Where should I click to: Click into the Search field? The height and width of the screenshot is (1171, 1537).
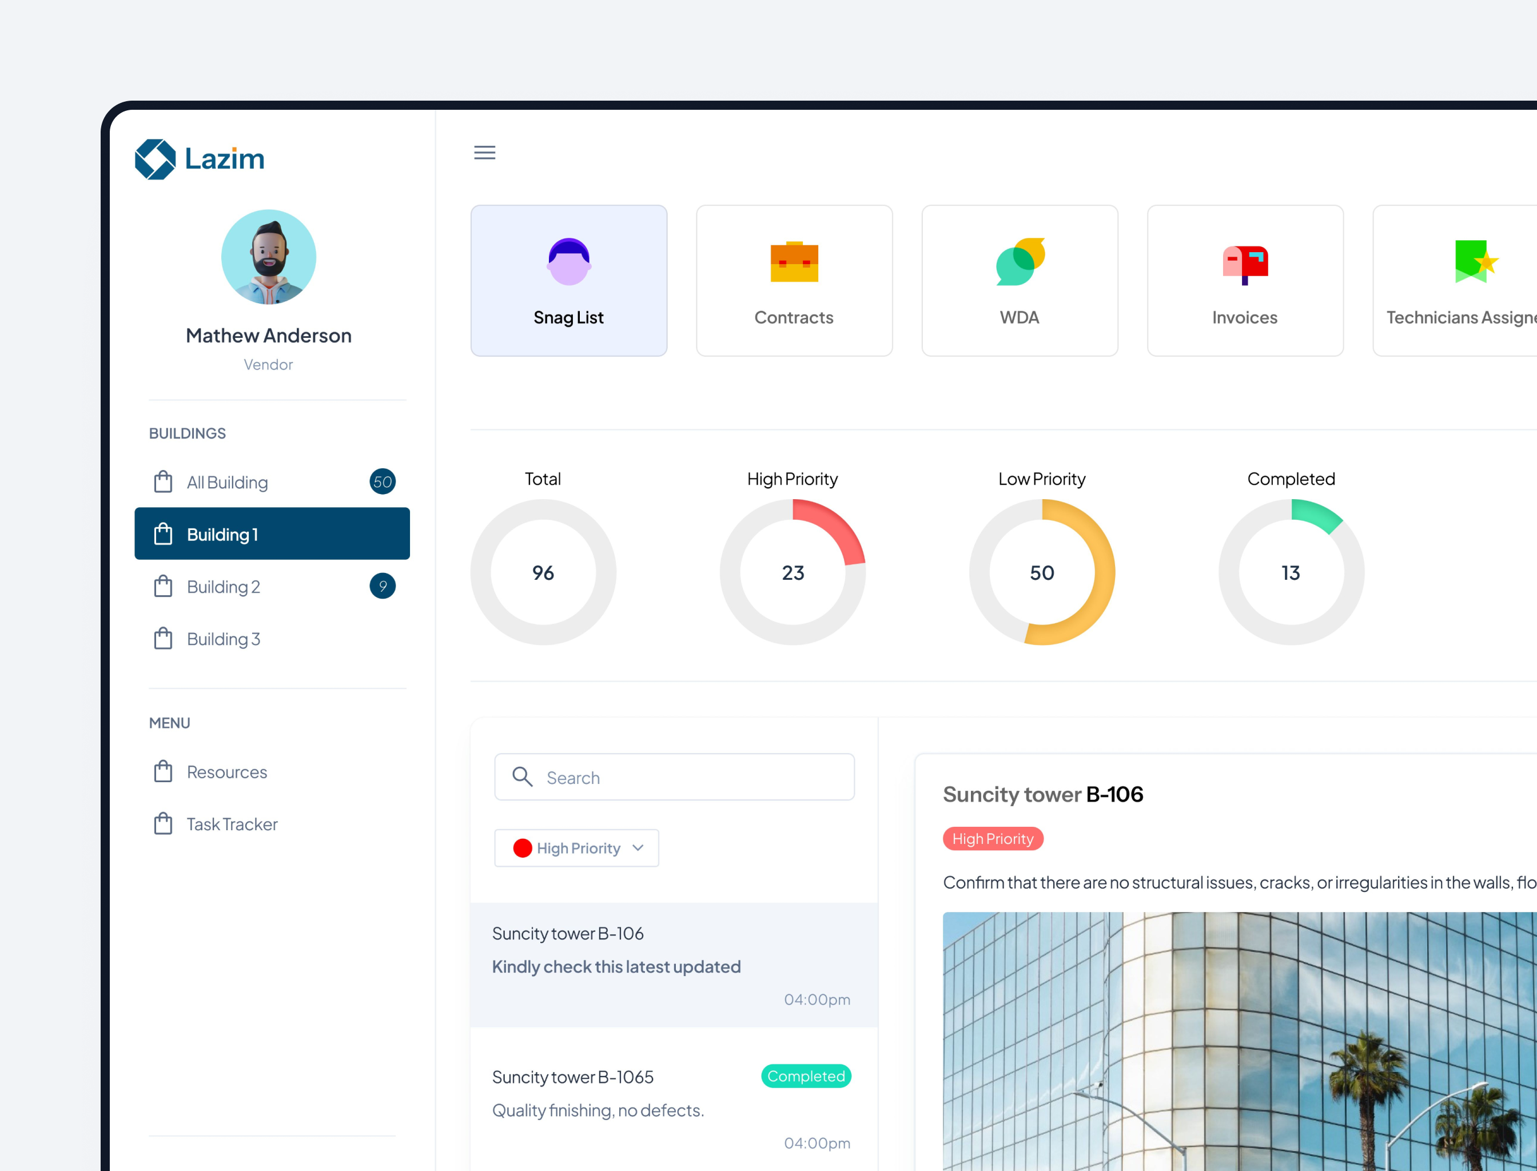pos(675,777)
